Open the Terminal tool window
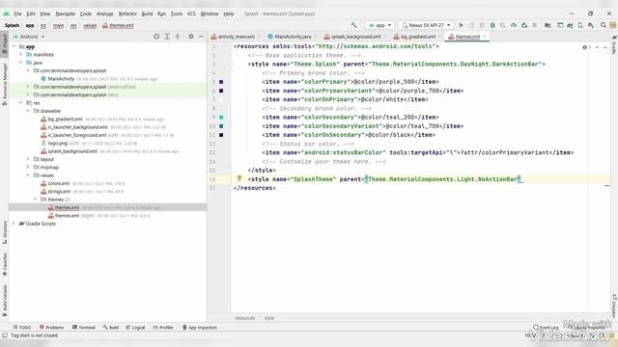Image resolution: width=618 pixels, height=347 pixels. (x=84, y=328)
